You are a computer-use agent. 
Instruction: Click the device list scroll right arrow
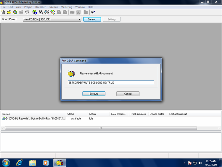219,128
